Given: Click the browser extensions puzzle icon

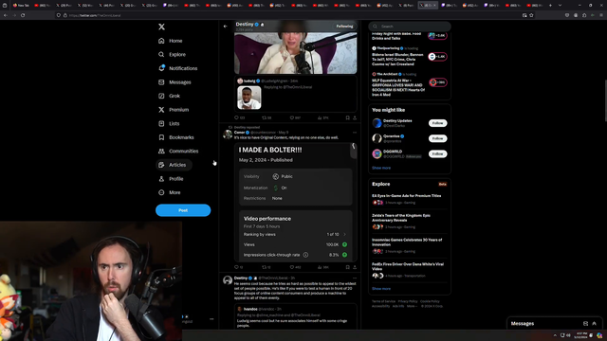Looking at the screenshot, I should coord(584,15).
